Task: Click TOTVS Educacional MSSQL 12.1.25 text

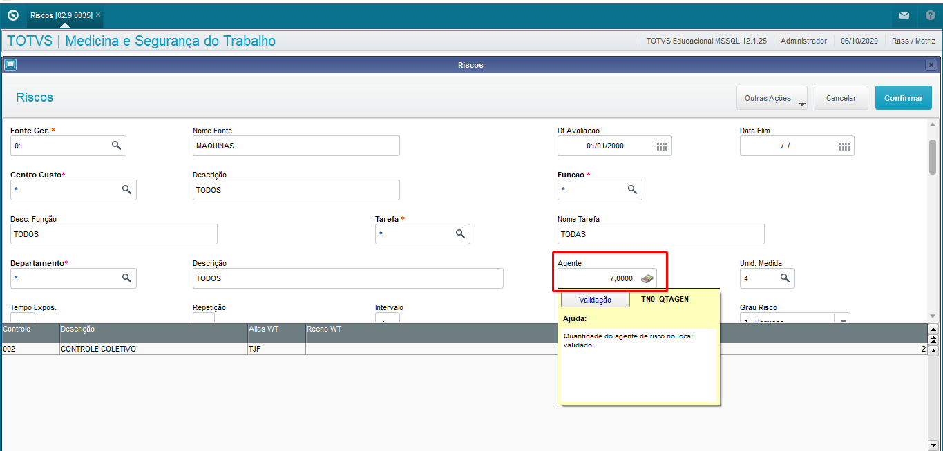Action: [x=706, y=41]
